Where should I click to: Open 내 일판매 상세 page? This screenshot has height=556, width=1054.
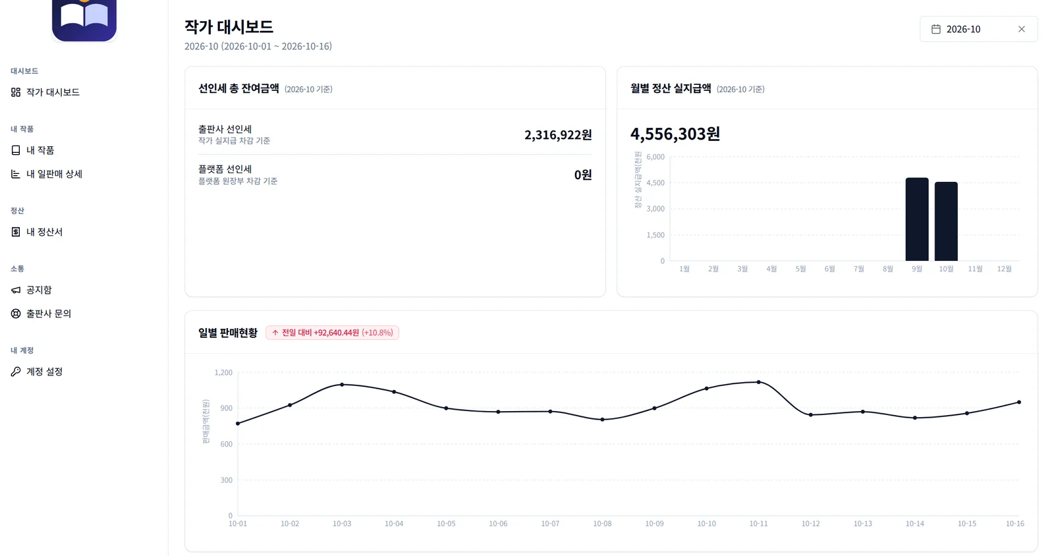tap(84, 174)
